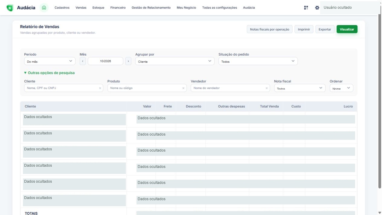Clear the Vendedor field with X
This screenshot has height=215, width=382.
pyautogui.click(x=266, y=88)
